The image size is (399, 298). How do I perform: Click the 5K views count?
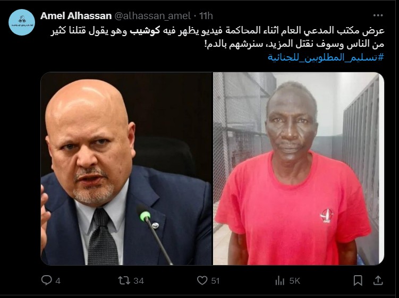[295, 280]
